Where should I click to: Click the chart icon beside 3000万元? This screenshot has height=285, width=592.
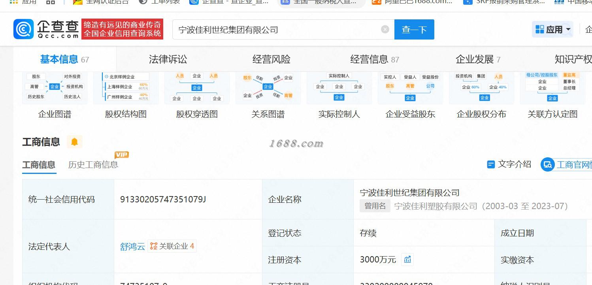coord(407,259)
